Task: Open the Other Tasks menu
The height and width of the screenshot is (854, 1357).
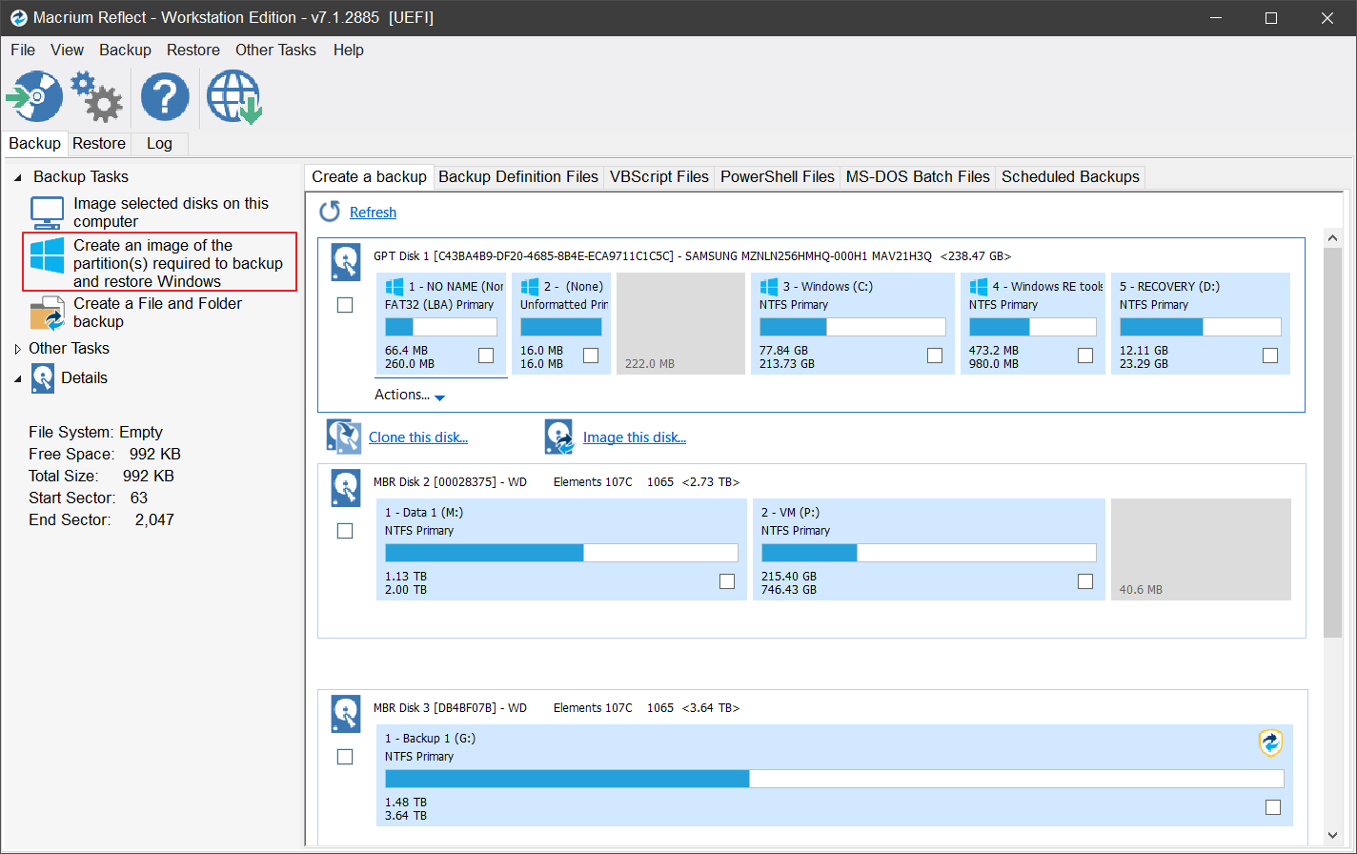Action: tap(275, 50)
